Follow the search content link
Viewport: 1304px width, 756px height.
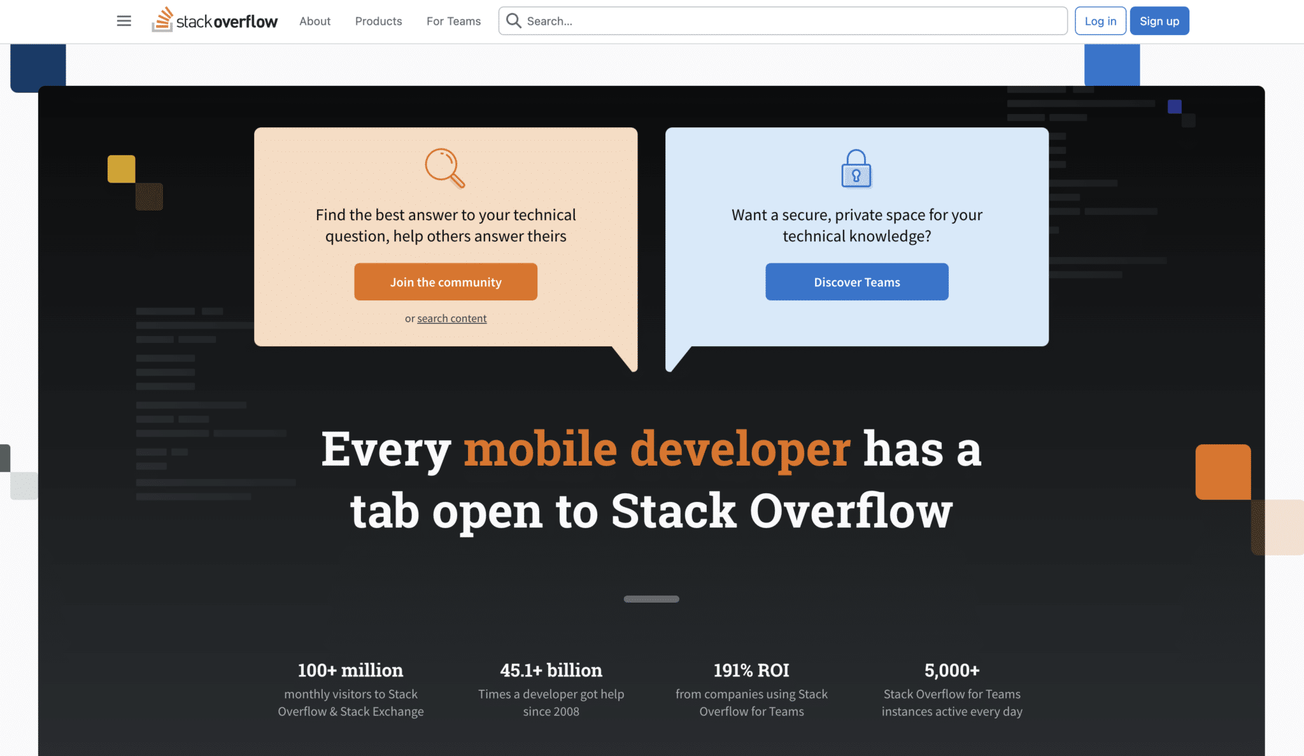click(x=451, y=318)
